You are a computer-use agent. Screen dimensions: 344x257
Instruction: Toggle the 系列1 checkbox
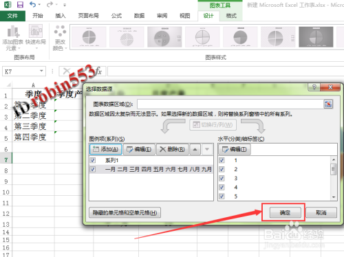coord(93,160)
